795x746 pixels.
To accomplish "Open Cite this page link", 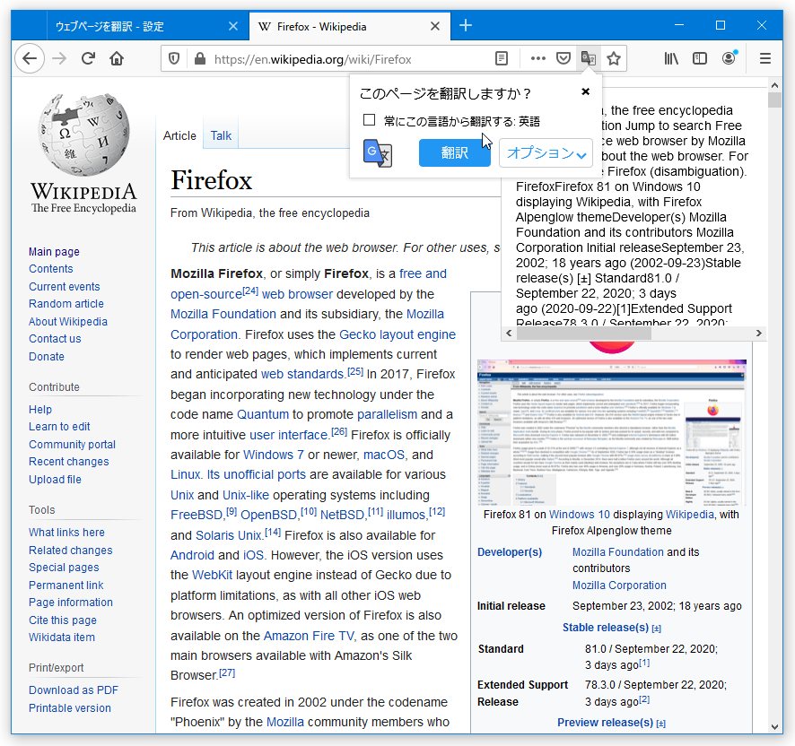I will coord(63,620).
